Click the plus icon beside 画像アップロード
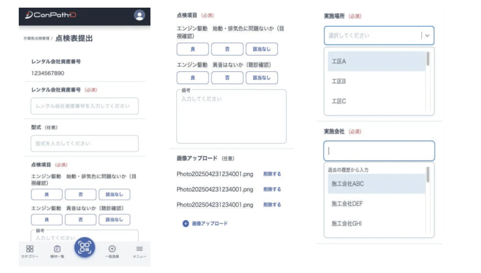 click(x=186, y=224)
